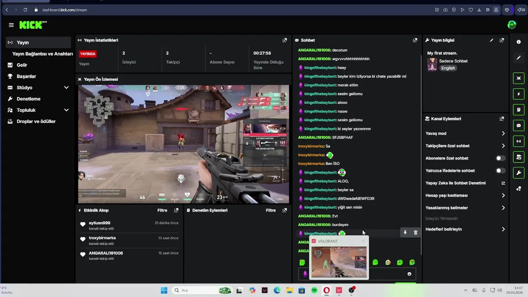
Task: Open the emoji picker in chat input
Action: 409,274
